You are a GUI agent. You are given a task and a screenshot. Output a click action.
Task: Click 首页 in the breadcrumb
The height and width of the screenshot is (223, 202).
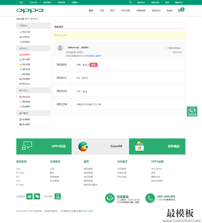click(x=27, y=19)
